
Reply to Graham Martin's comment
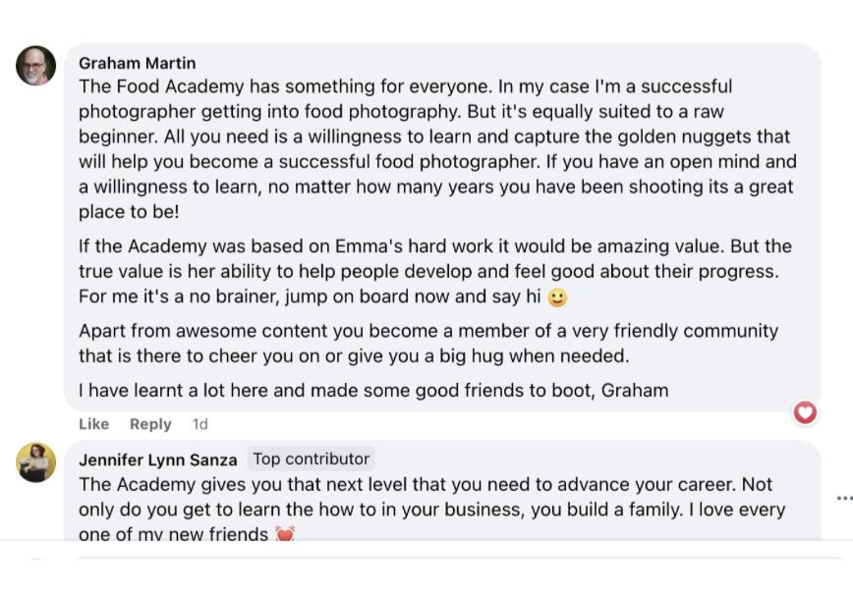coord(150,424)
